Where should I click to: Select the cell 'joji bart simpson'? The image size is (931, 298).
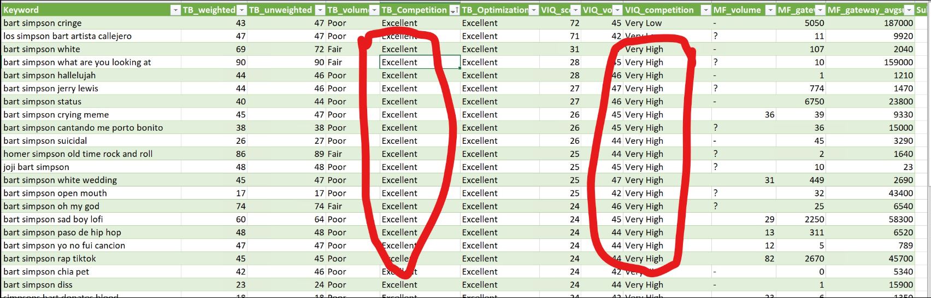click(x=91, y=167)
